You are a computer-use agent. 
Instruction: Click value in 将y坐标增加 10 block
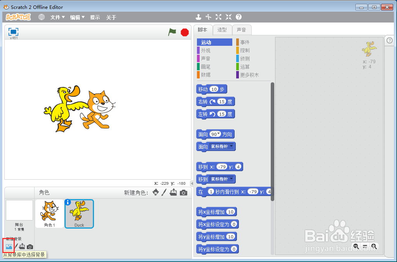pos(230,236)
